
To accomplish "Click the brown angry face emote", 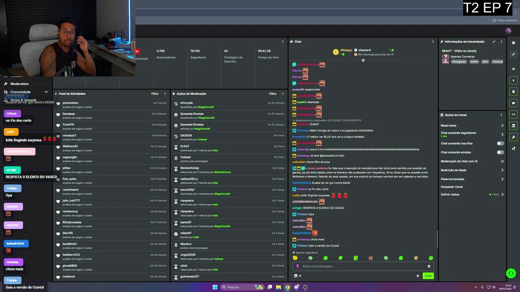I will point(370,258).
